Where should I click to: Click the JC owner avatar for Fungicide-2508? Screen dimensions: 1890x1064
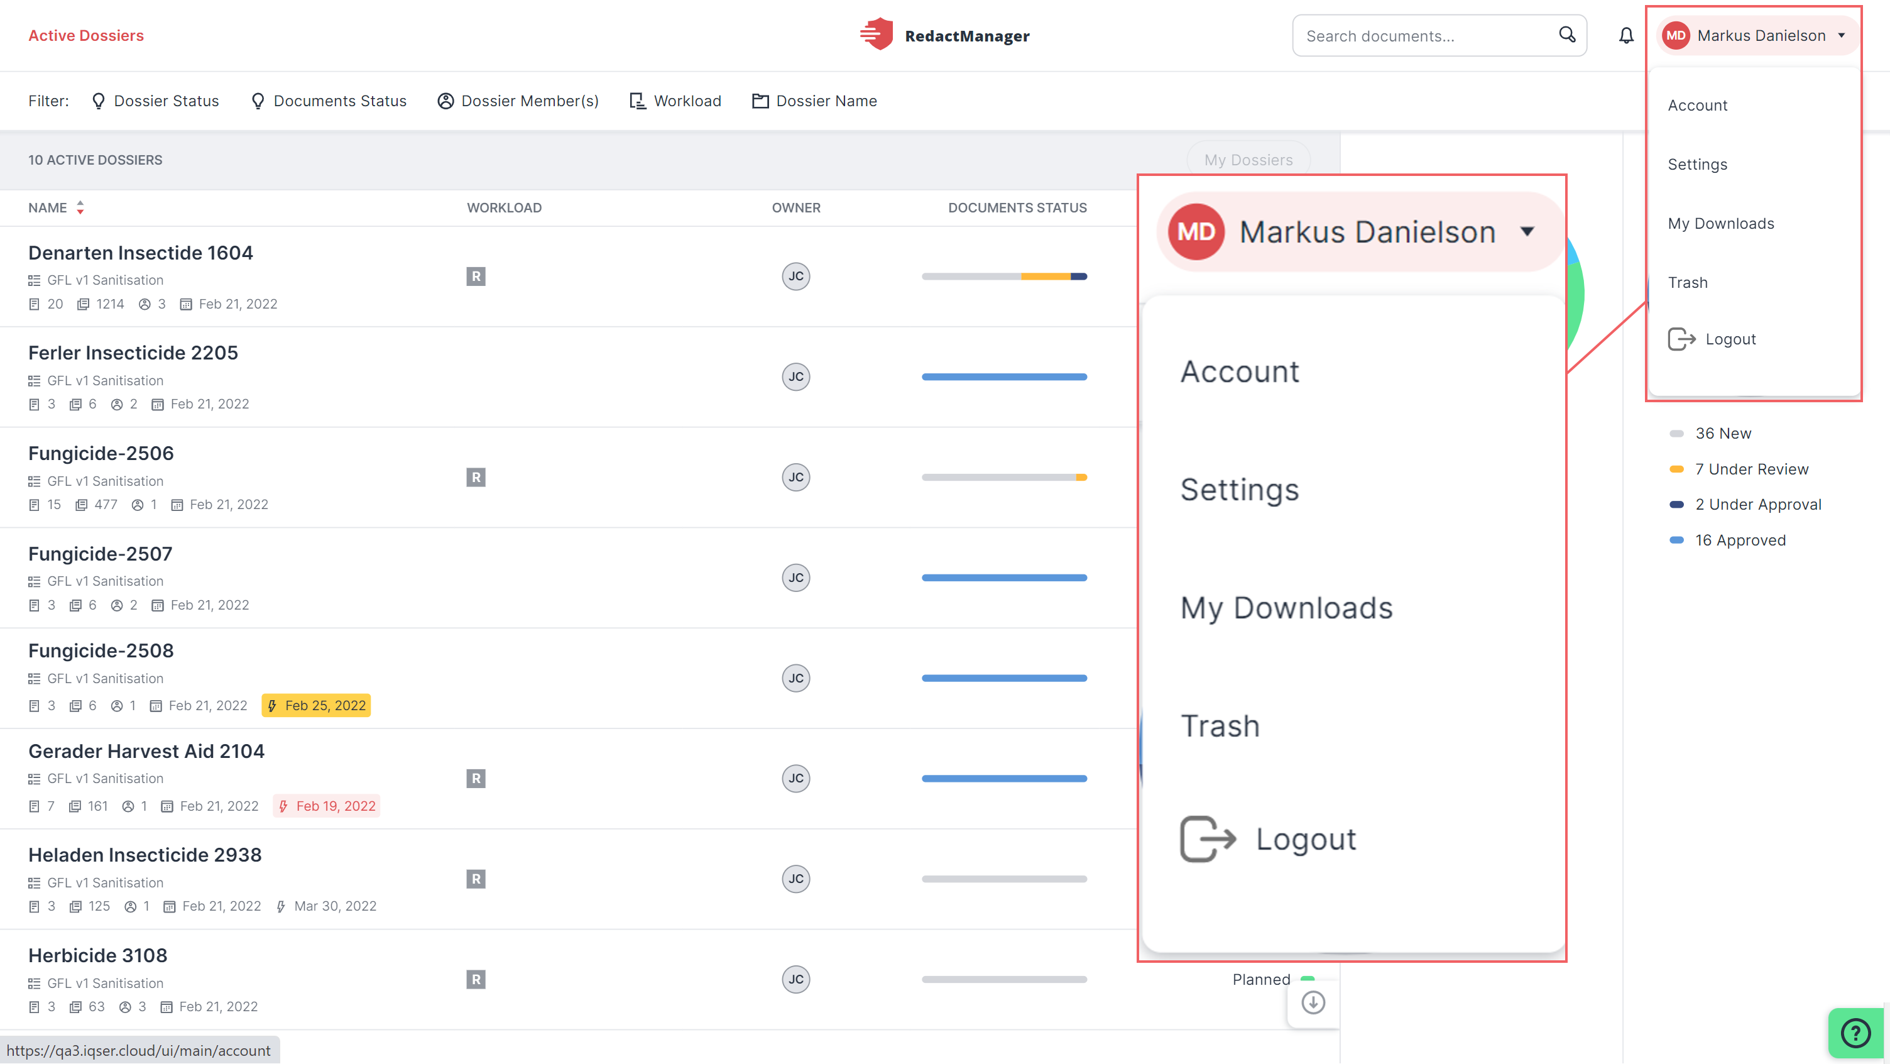click(796, 679)
